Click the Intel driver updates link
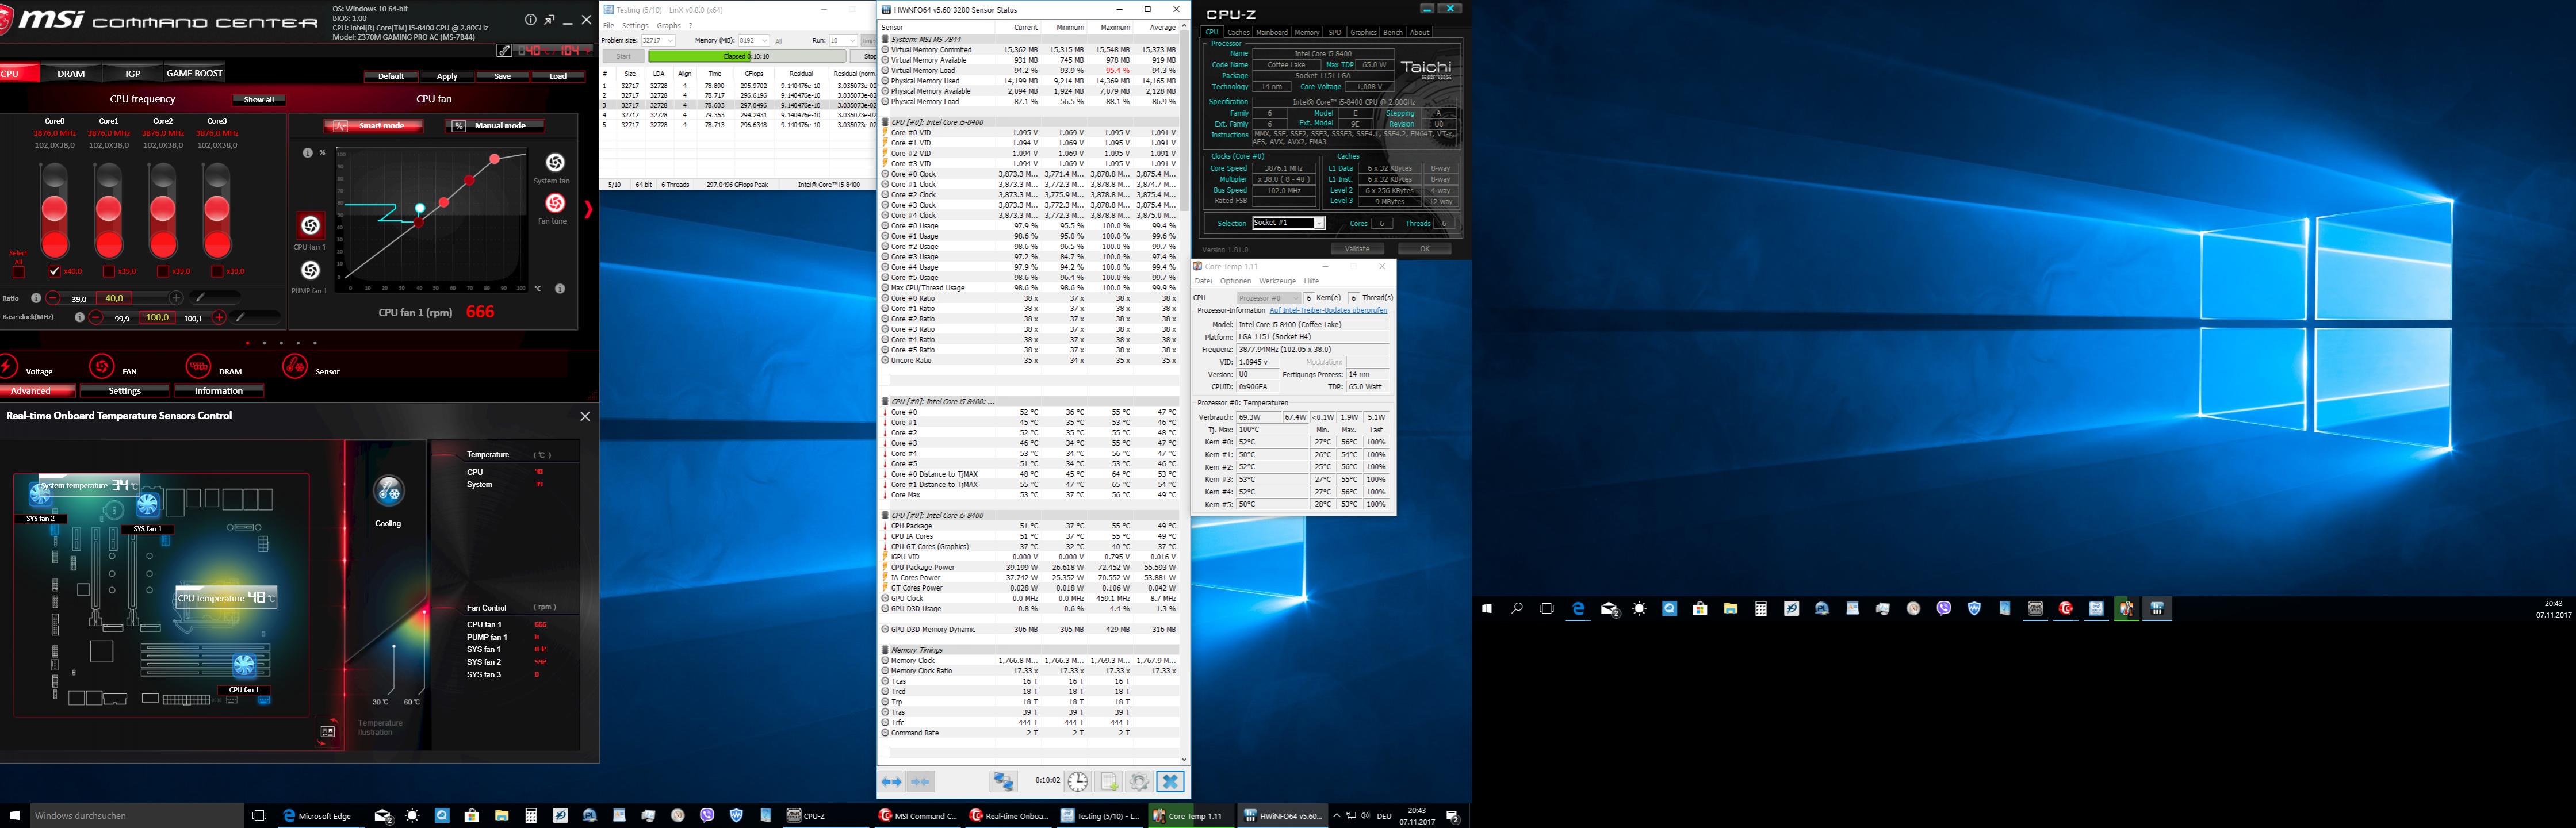This screenshot has width=2576, height=828. (1327, 310)
